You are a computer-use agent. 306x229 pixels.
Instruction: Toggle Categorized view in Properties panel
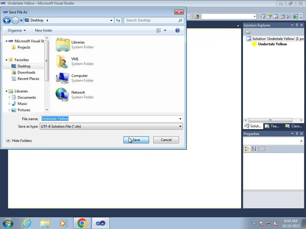pos(247,149)
